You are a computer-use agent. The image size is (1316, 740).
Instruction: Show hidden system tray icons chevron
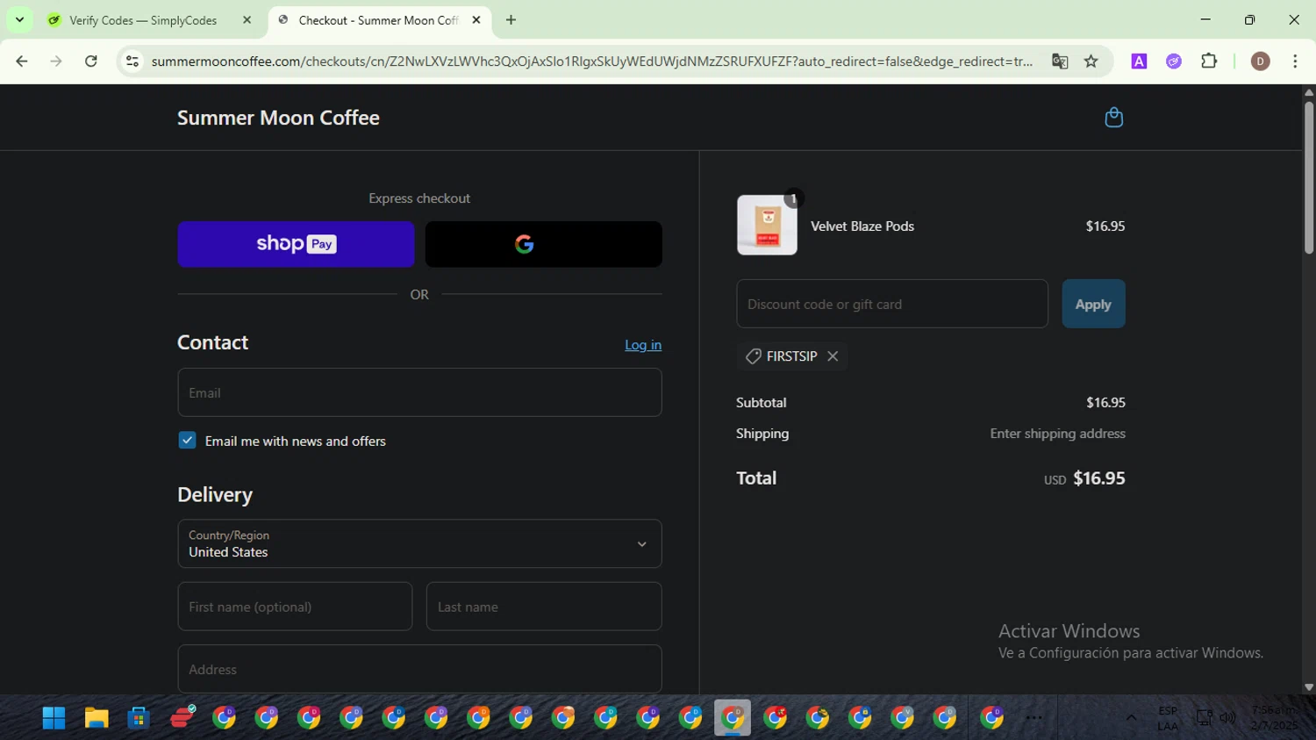[1131, 718]
